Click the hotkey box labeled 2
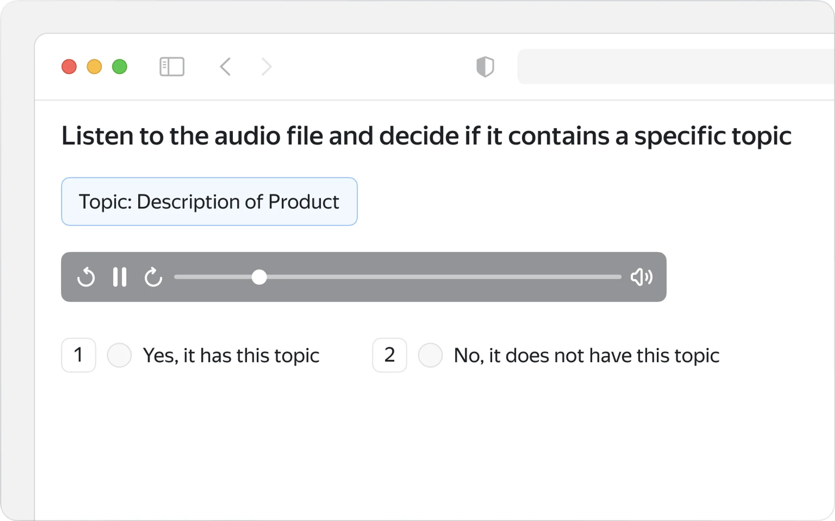Viewport: 835px width, 521px height. click(389, 355)
